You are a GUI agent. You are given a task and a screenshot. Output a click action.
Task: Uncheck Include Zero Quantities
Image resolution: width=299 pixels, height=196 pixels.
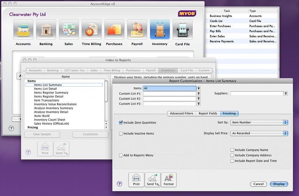121,122
